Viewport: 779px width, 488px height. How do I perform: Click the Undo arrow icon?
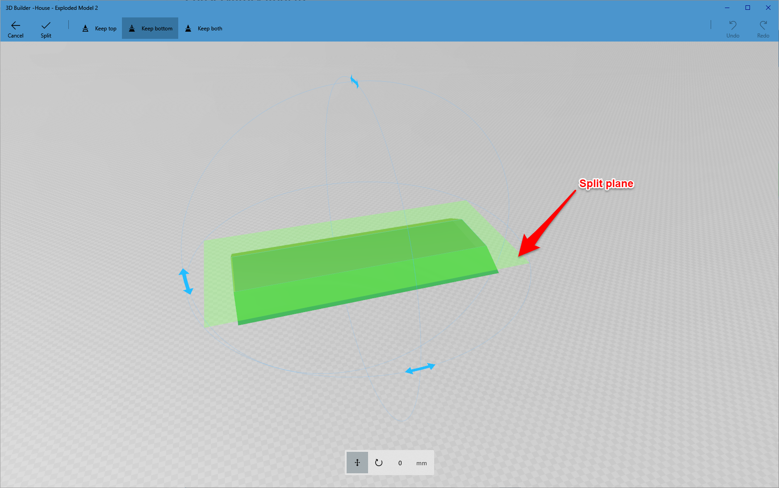point(733,25)
